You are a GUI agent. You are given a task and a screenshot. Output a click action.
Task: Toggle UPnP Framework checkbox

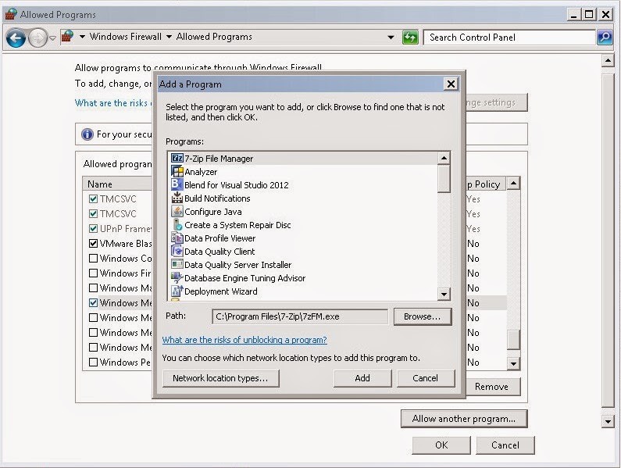pos(94,229)
